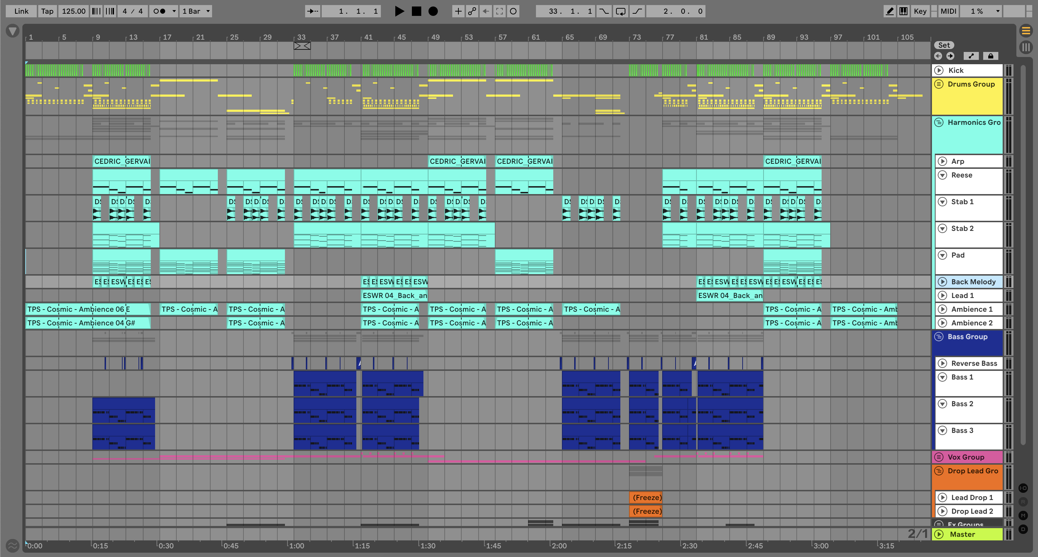Toggle the Follow playback icon

(x=312, y=11)
